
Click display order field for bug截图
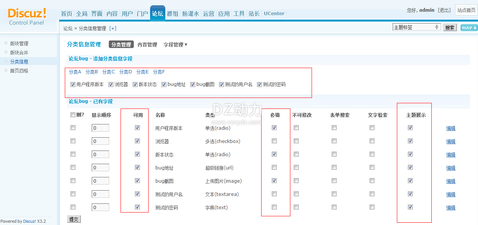point(100,181)
